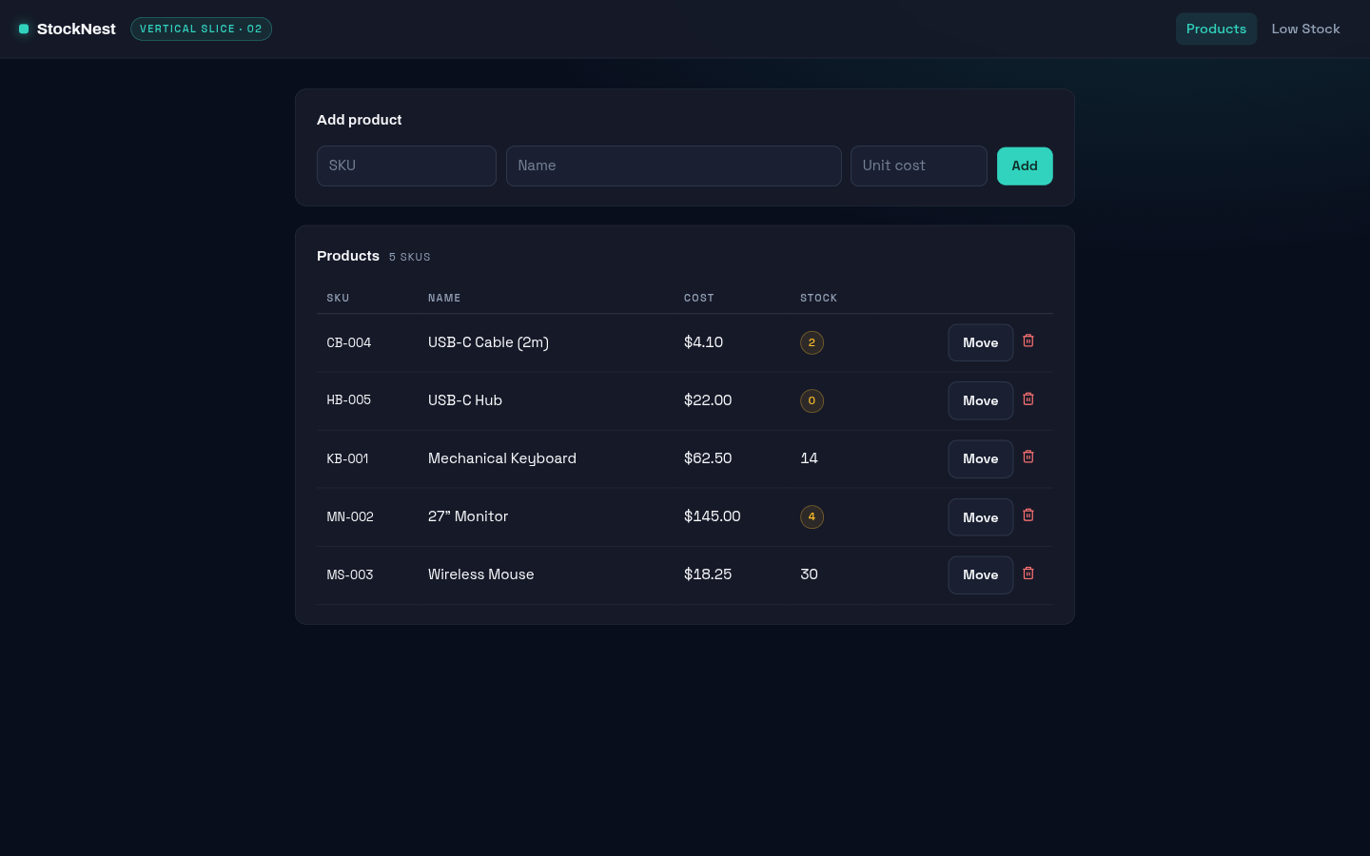Click the stock badge showing 4 for MN-002

click(x=812, y=516)
